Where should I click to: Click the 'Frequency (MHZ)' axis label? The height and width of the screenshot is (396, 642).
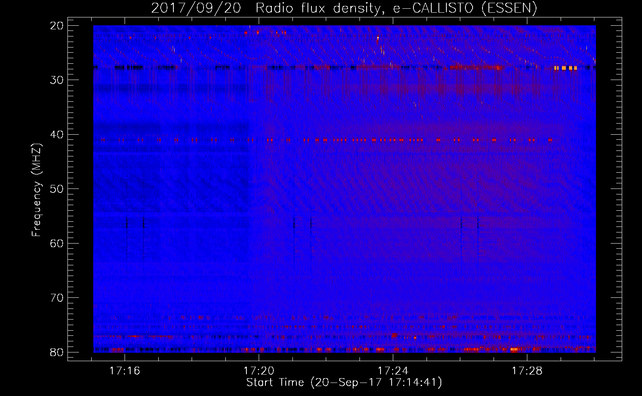(x=37, y=190)
